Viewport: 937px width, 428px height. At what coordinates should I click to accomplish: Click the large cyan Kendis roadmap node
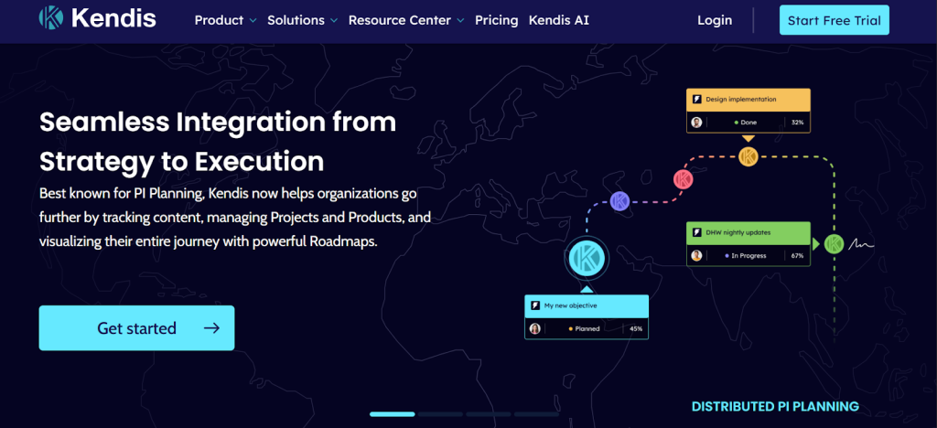click(x=587, y=258)
